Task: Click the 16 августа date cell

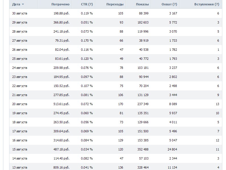Action: click(20, 140)
